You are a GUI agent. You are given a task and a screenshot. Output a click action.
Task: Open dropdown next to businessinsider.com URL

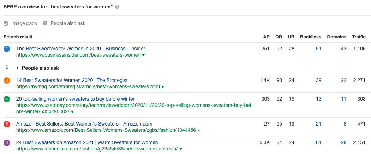(x=143, y=56)
